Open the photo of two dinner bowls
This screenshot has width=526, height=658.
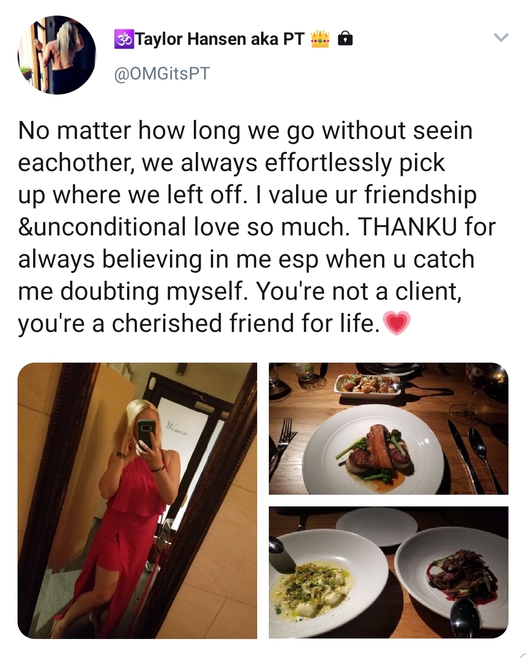click(x=388, y=572)
